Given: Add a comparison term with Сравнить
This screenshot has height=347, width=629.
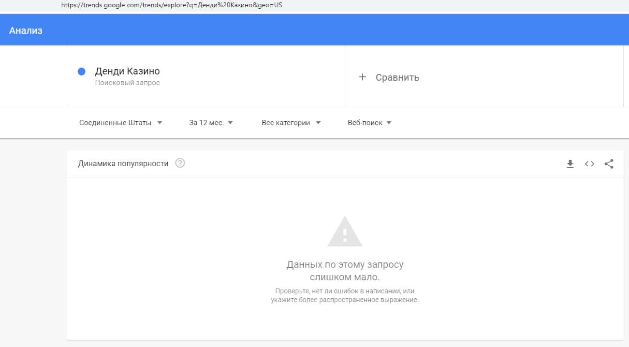Looking at the screenshot, I should pyautogui.click(x=397, y=77).
